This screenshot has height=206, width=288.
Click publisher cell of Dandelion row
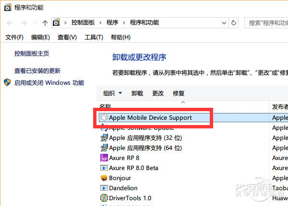click(280, 188)
